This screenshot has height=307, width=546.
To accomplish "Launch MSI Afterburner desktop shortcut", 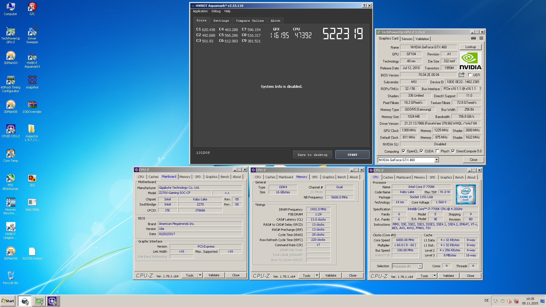I will click(x=11, y=182).
